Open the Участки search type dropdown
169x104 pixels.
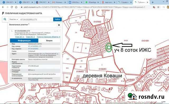(x=13, y=19)
